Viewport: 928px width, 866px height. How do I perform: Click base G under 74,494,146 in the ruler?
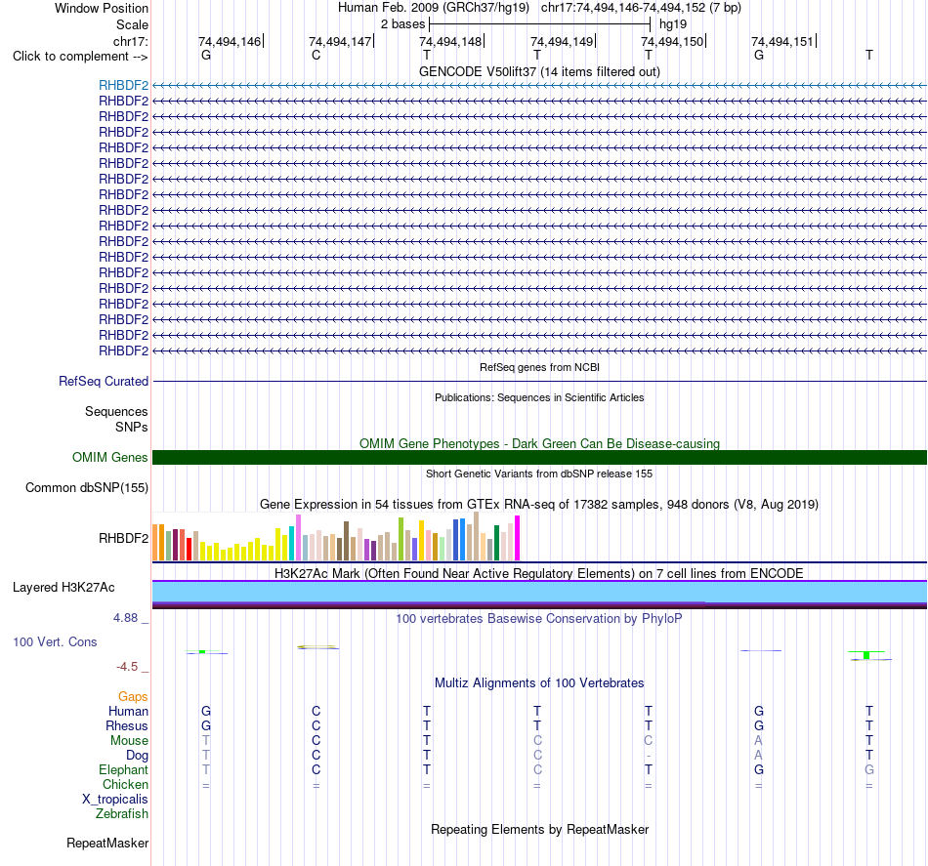pos(206,55)
